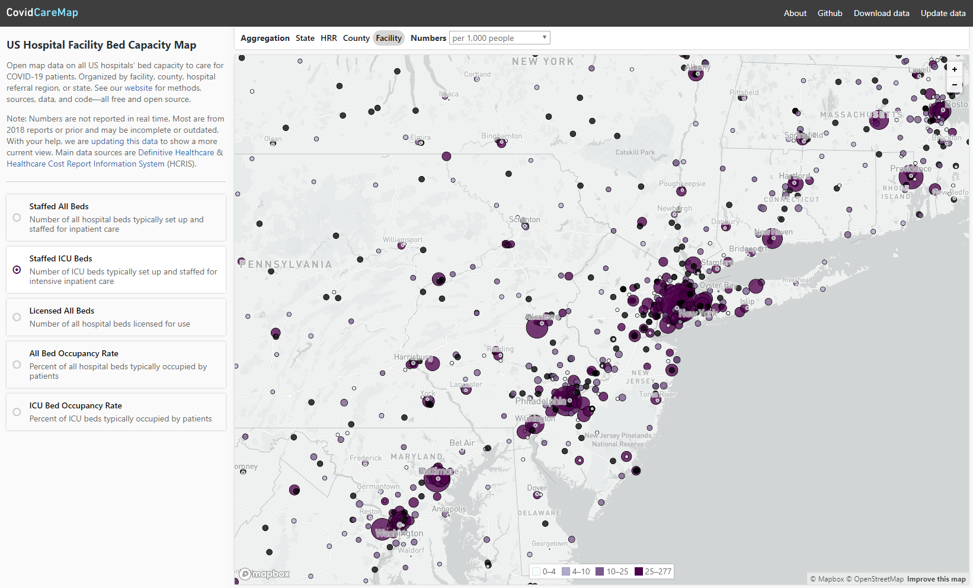Click the map zoom out button
The image size is (973, 588).
pos(954,85)
